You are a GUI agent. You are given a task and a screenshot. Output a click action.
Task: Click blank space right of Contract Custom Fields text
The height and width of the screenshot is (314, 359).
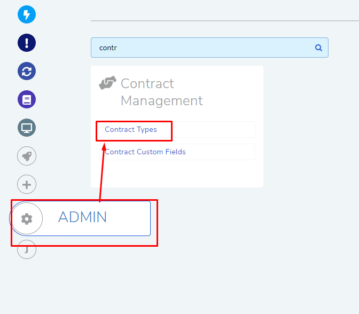[x=220, y=152]
